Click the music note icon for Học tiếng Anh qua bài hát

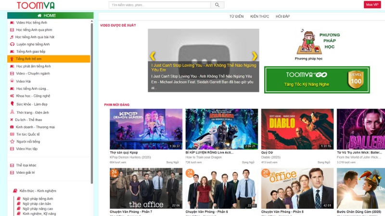click(12, 37)
